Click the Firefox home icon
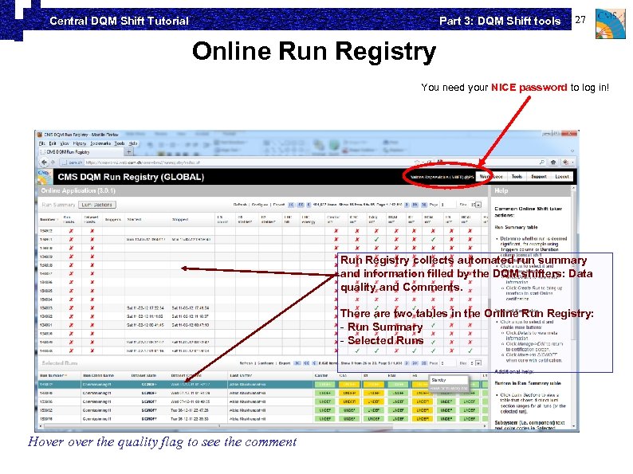Image resolution: width=633 pixels, height=474 pixels. click(553, 163)
